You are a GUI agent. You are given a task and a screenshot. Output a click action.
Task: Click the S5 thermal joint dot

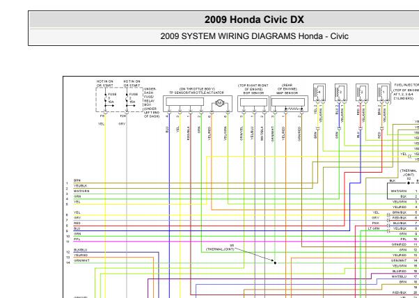click(x=275, y=262)
